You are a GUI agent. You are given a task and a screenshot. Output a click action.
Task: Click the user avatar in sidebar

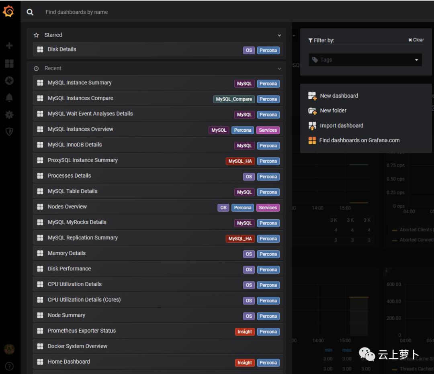tap(9, 349)
